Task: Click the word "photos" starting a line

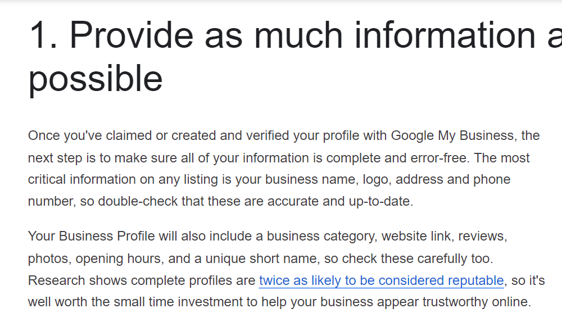Action: click(x=48, y=258)
